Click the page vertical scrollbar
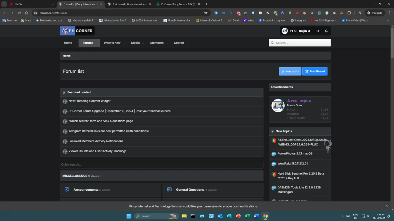Viewport: 394px width, 221px height. [392, 42]
